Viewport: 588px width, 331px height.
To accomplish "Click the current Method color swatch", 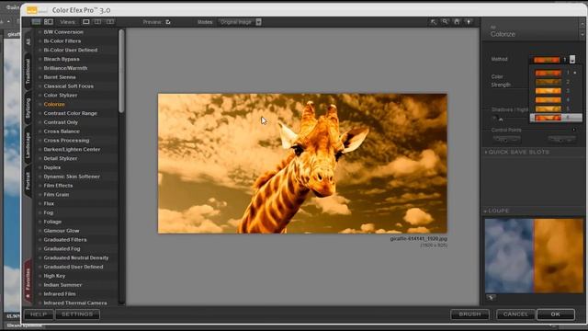I will [x=547, y=60].
